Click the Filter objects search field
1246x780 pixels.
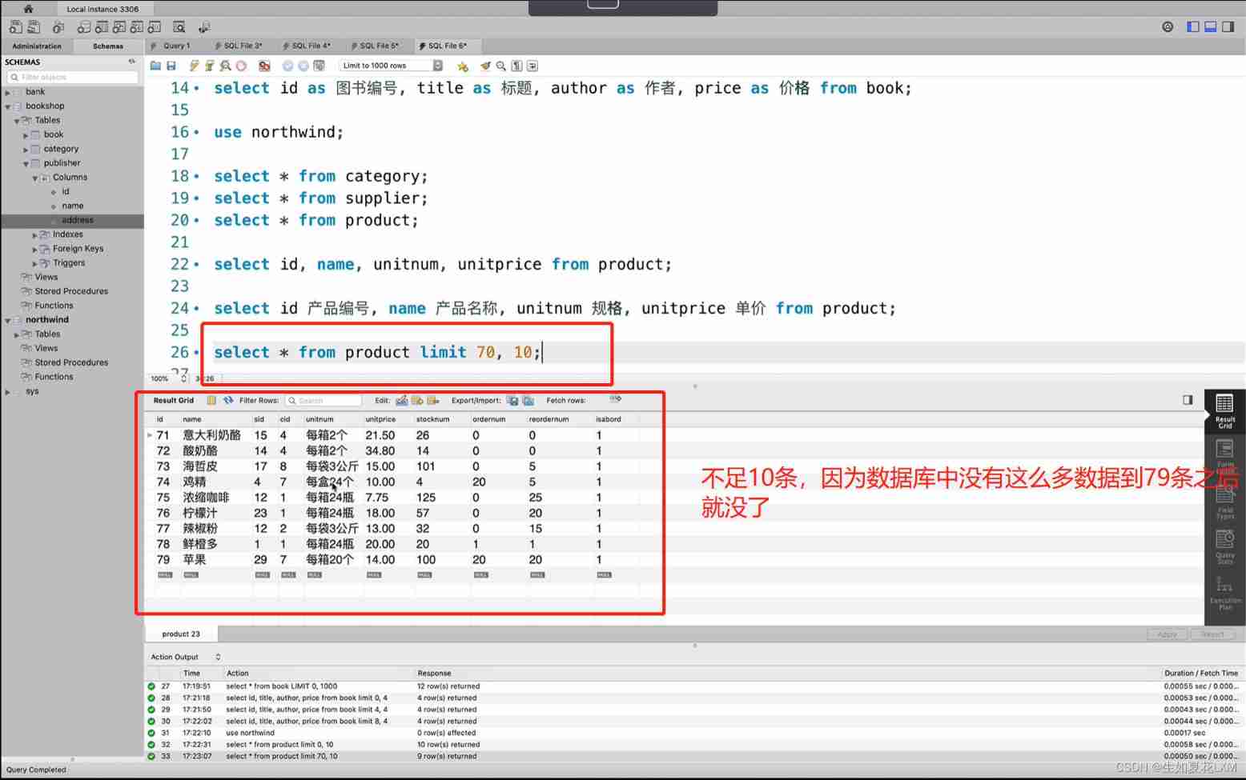pos(72,77)
